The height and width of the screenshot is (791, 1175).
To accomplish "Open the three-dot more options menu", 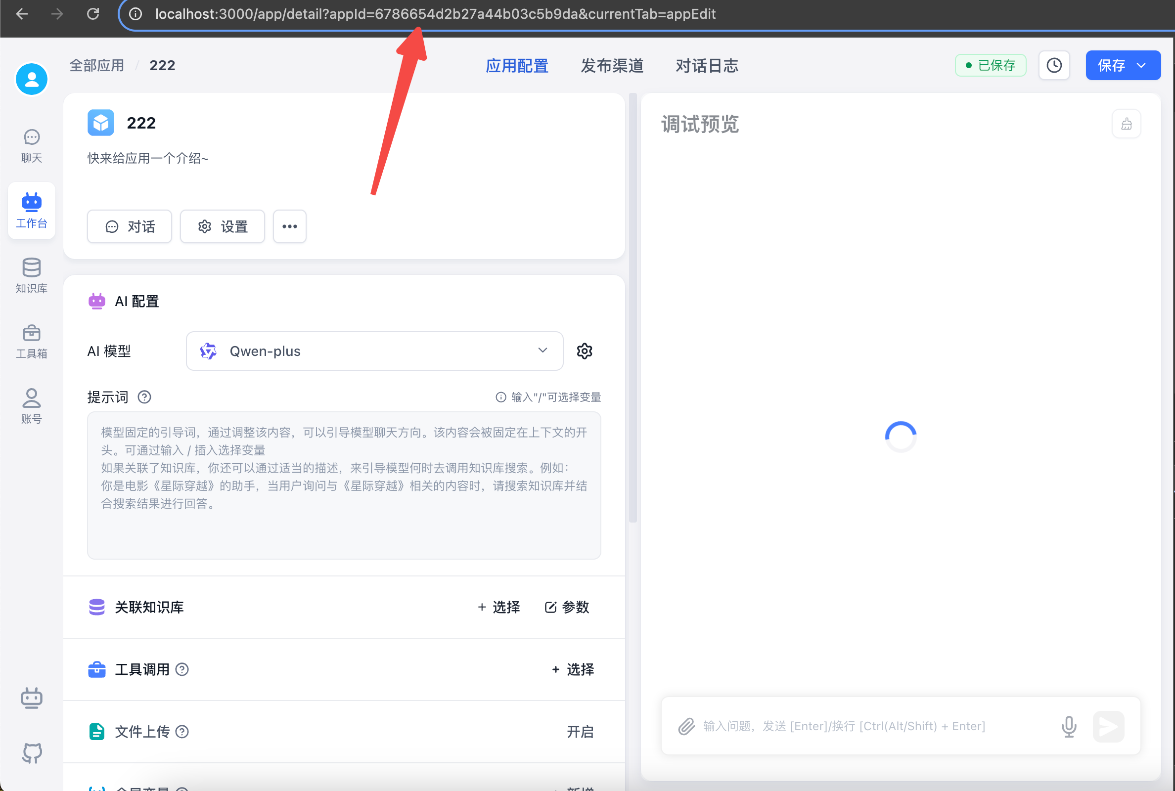I will pyautogui.click(x=290, y=226).
